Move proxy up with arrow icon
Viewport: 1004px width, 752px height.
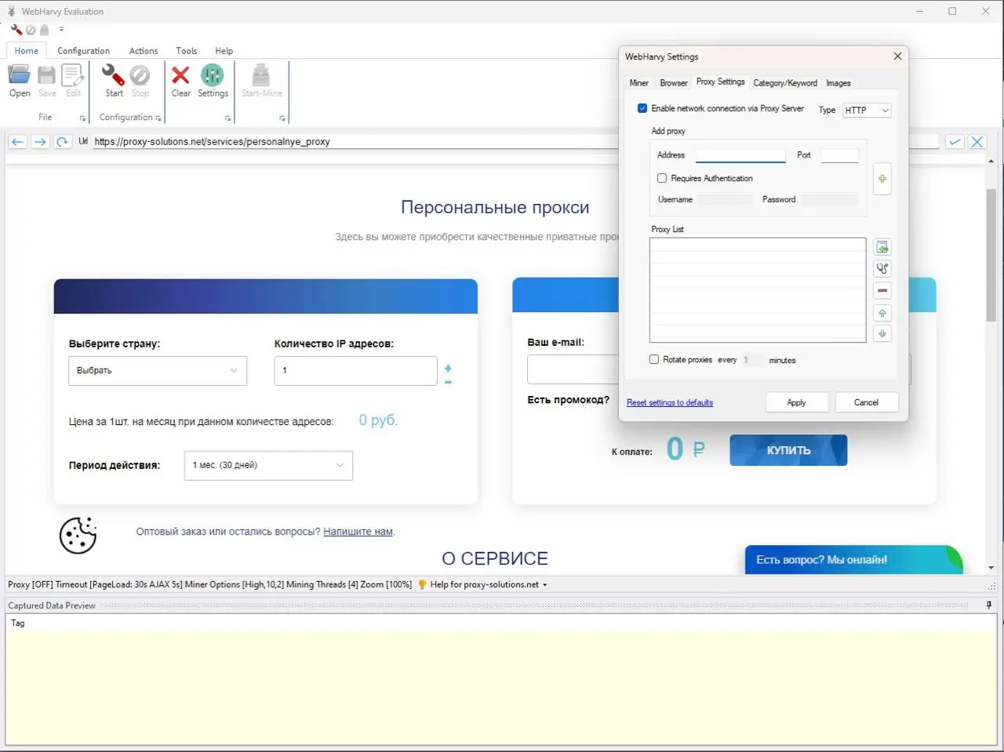(882, 313)
